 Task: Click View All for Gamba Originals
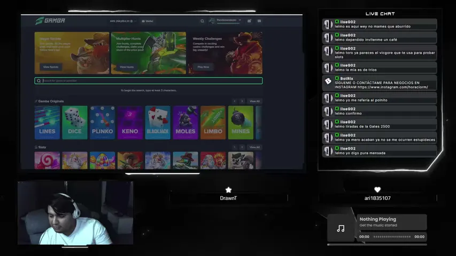(254, 101)
